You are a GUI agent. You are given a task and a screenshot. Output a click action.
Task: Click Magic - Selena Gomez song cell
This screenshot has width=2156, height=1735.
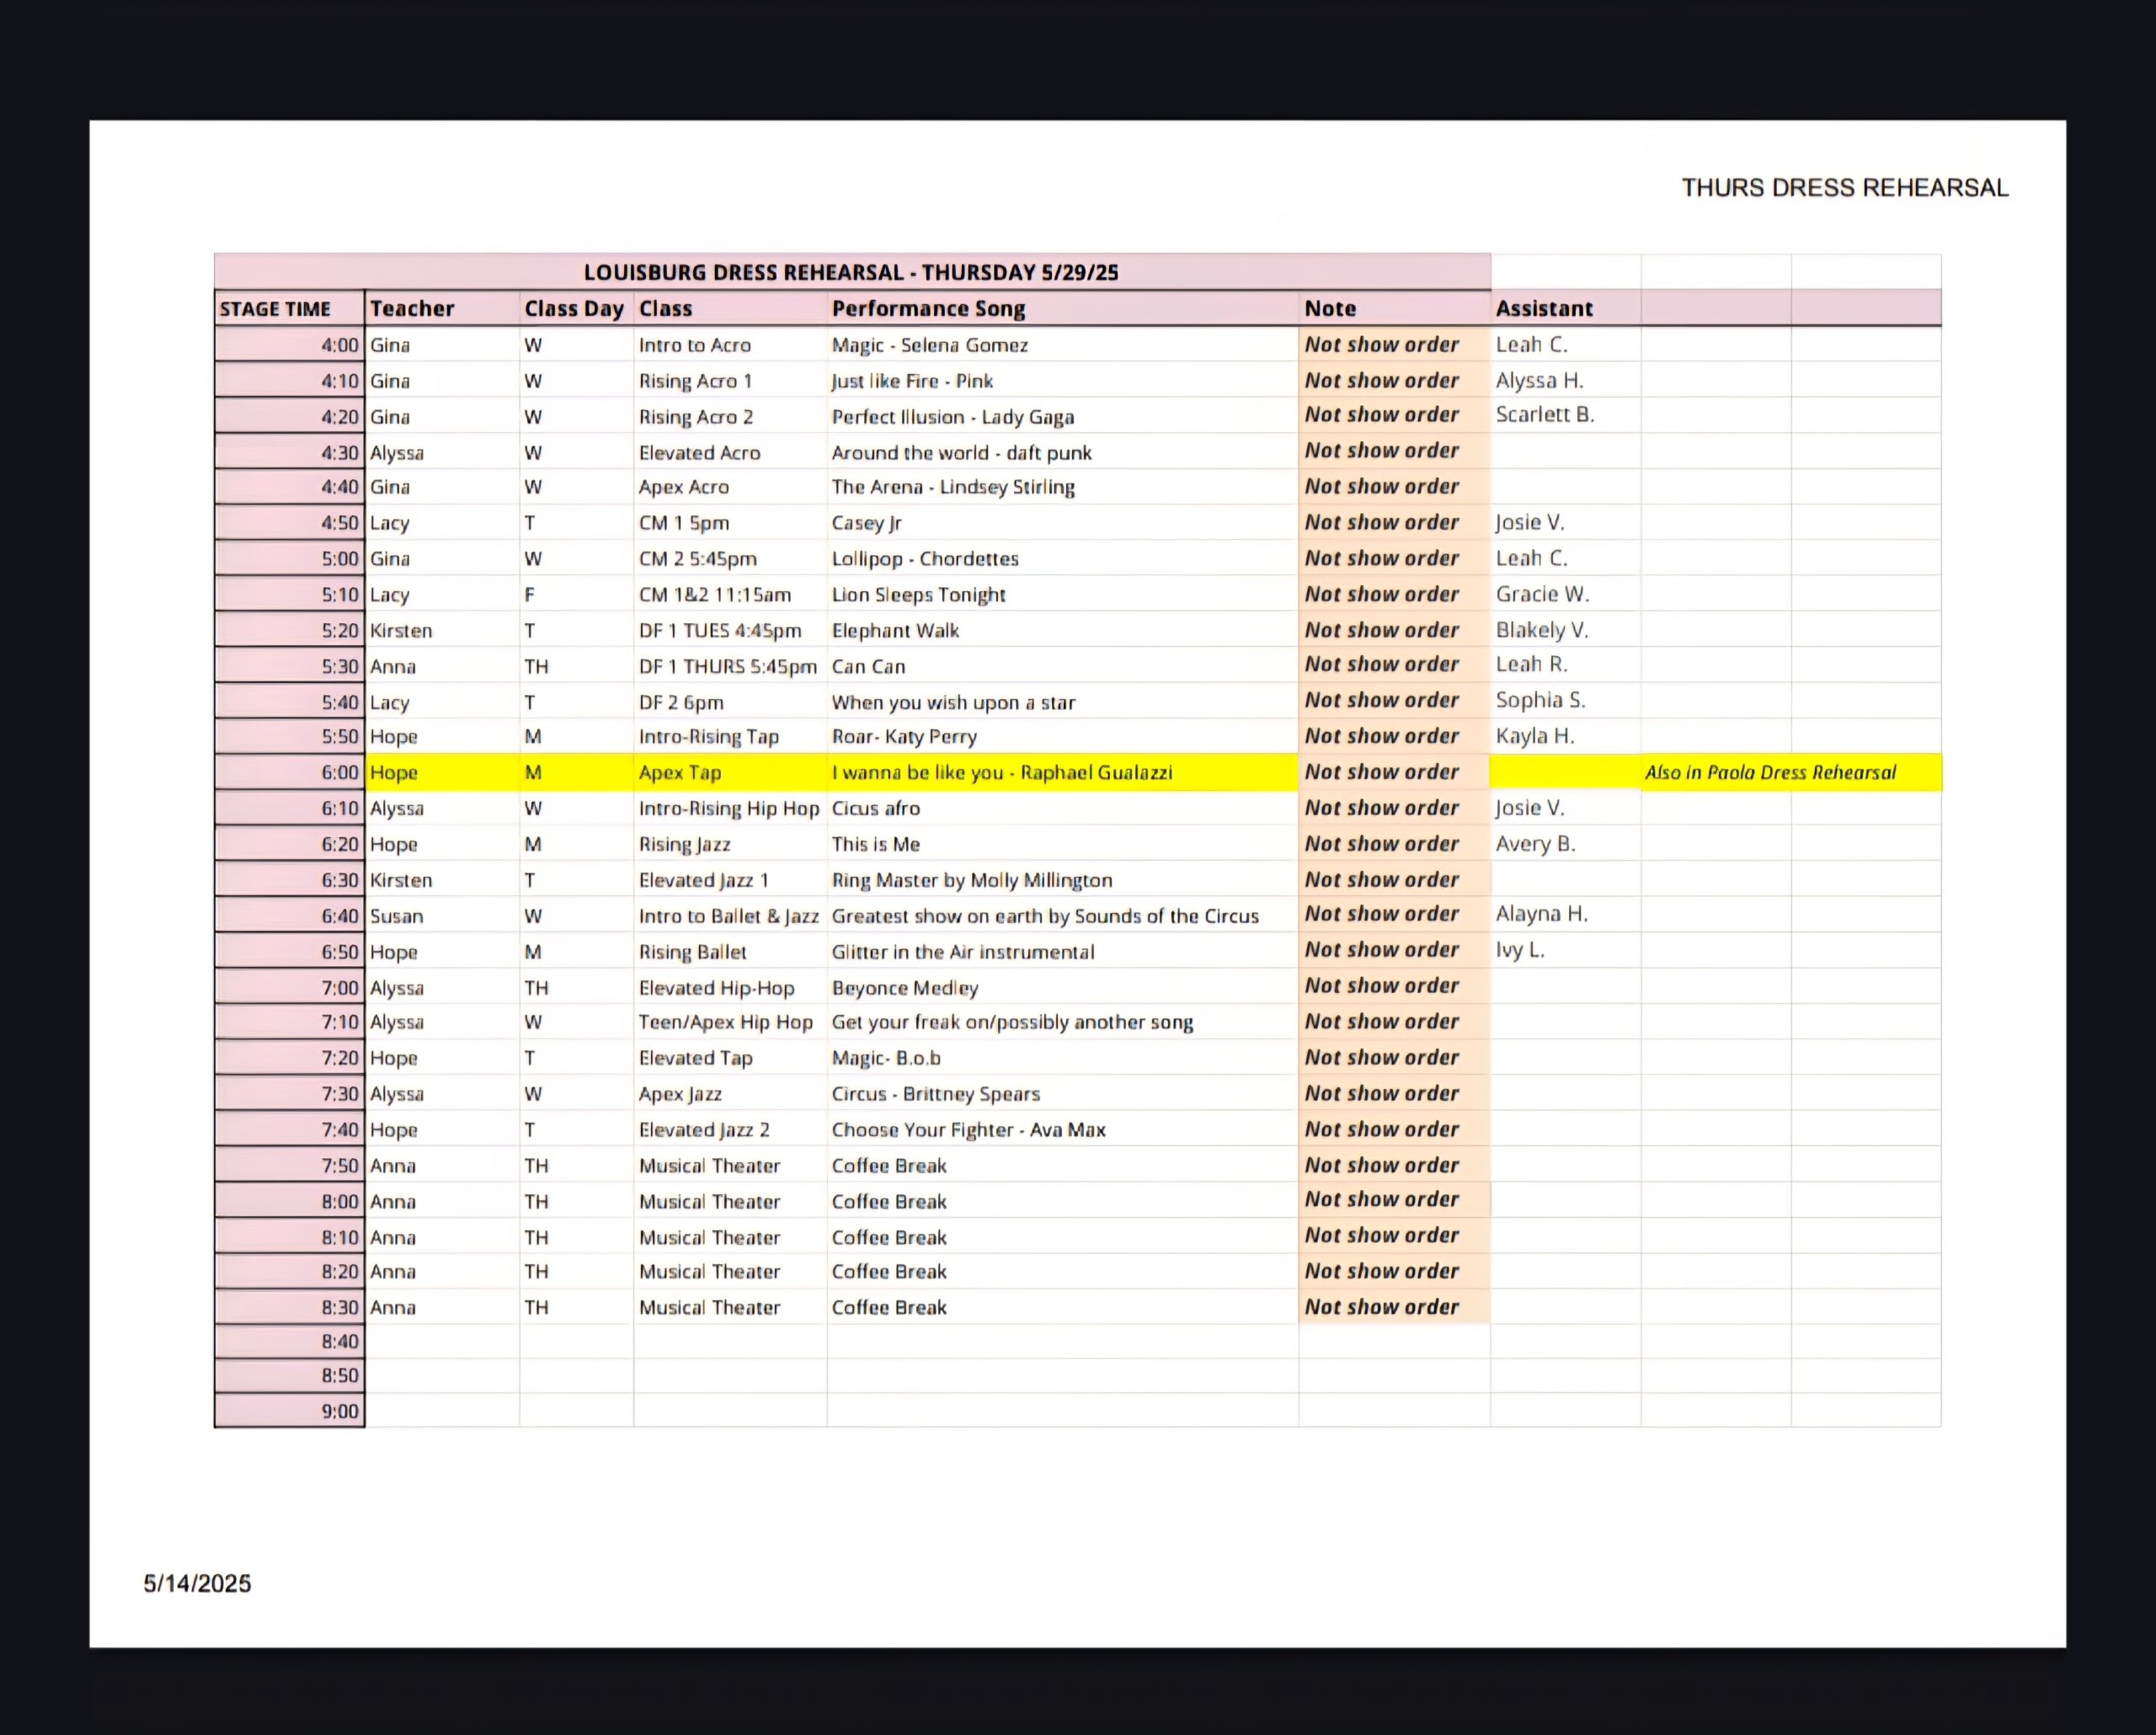click(1062, 345)
